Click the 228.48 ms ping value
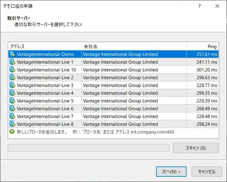 [x=207, y=116]
